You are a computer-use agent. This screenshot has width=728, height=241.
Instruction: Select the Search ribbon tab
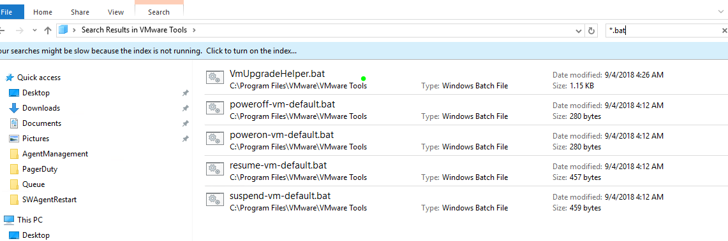pyautogui.click(x=159, y=12)
